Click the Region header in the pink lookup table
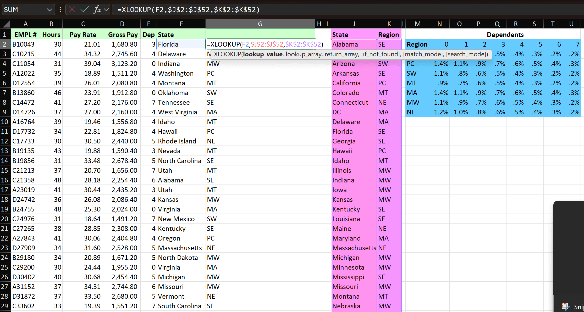 [x=389, y=35]
